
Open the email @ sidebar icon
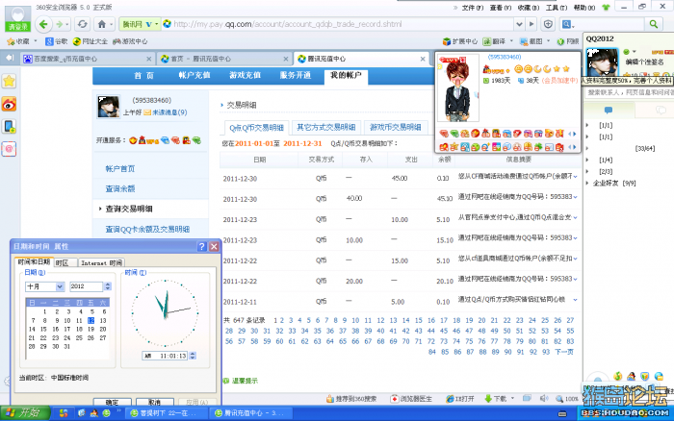[9, 149]
